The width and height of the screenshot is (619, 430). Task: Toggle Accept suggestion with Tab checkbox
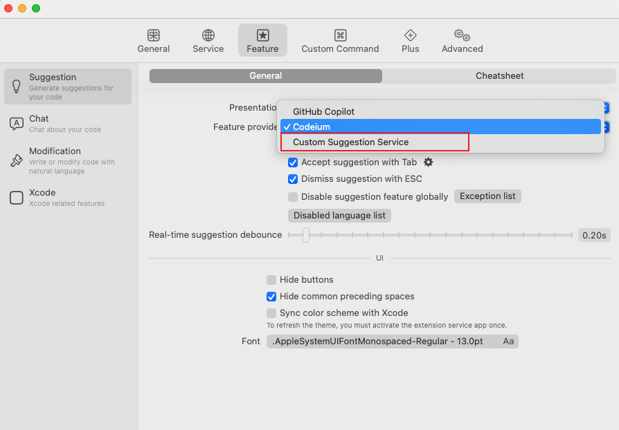[293, 162]
